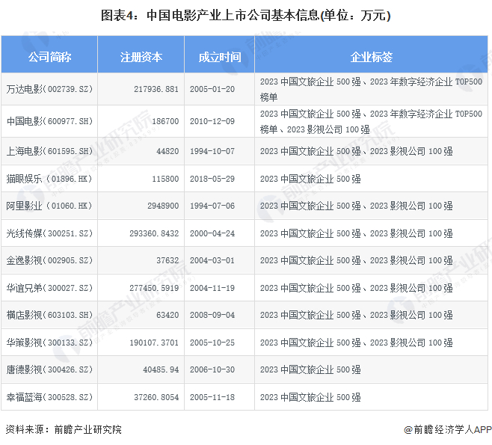The image size is (492, 445).
Task: Click founding date 2006-10-30
Action: [x=212, y=369]
